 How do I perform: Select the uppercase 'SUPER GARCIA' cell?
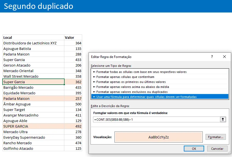(x=33, y=126)
